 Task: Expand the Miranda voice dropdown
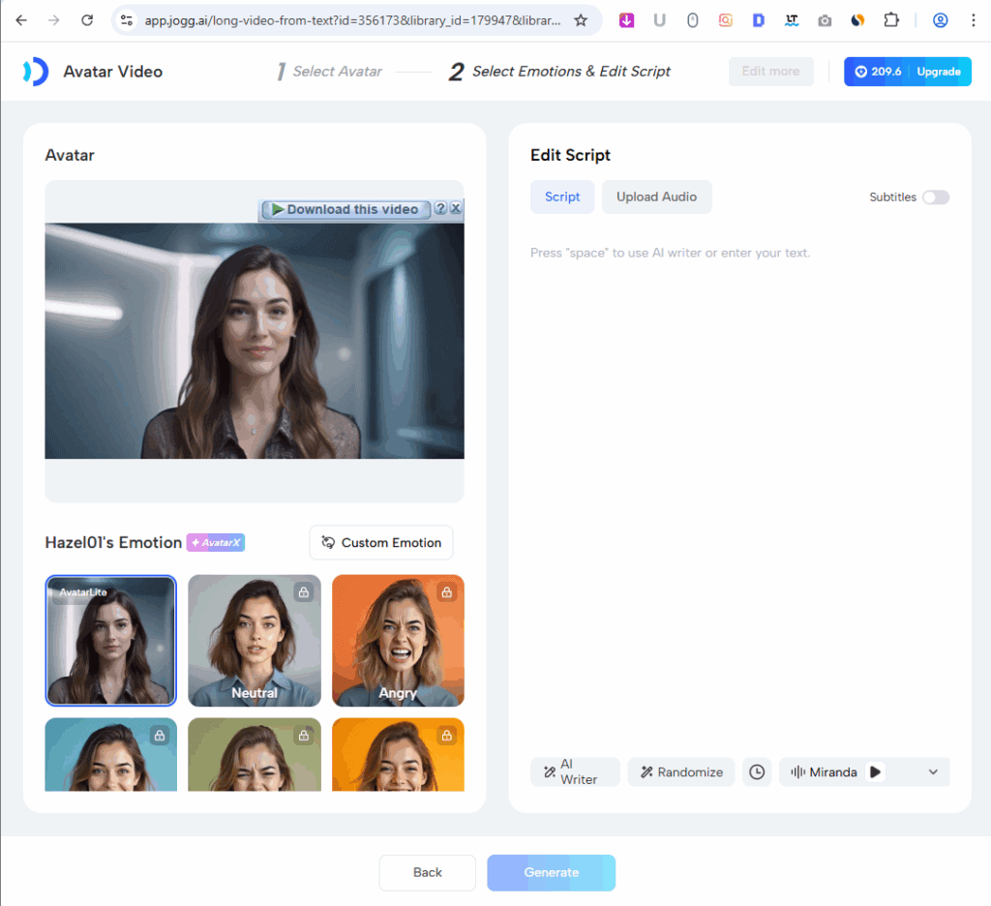(933, 772)
